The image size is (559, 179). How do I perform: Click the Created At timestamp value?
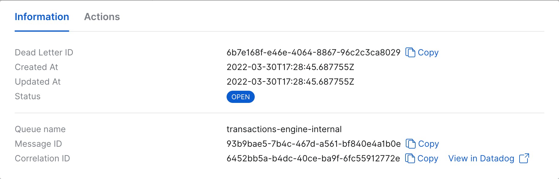click(291, 67)
